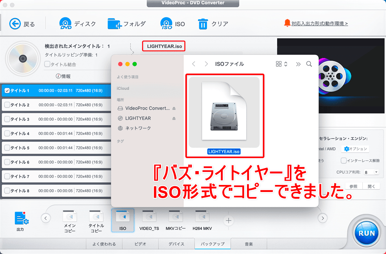Click the trash clear icon
The image size is (386, 254).
[203, 24]
